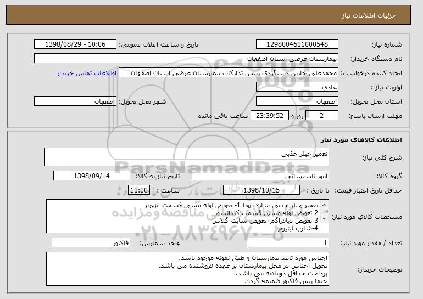Click the unit of measure field فاکتور
The height and width of the screenshot is (299, 423).
pos(91,243)
